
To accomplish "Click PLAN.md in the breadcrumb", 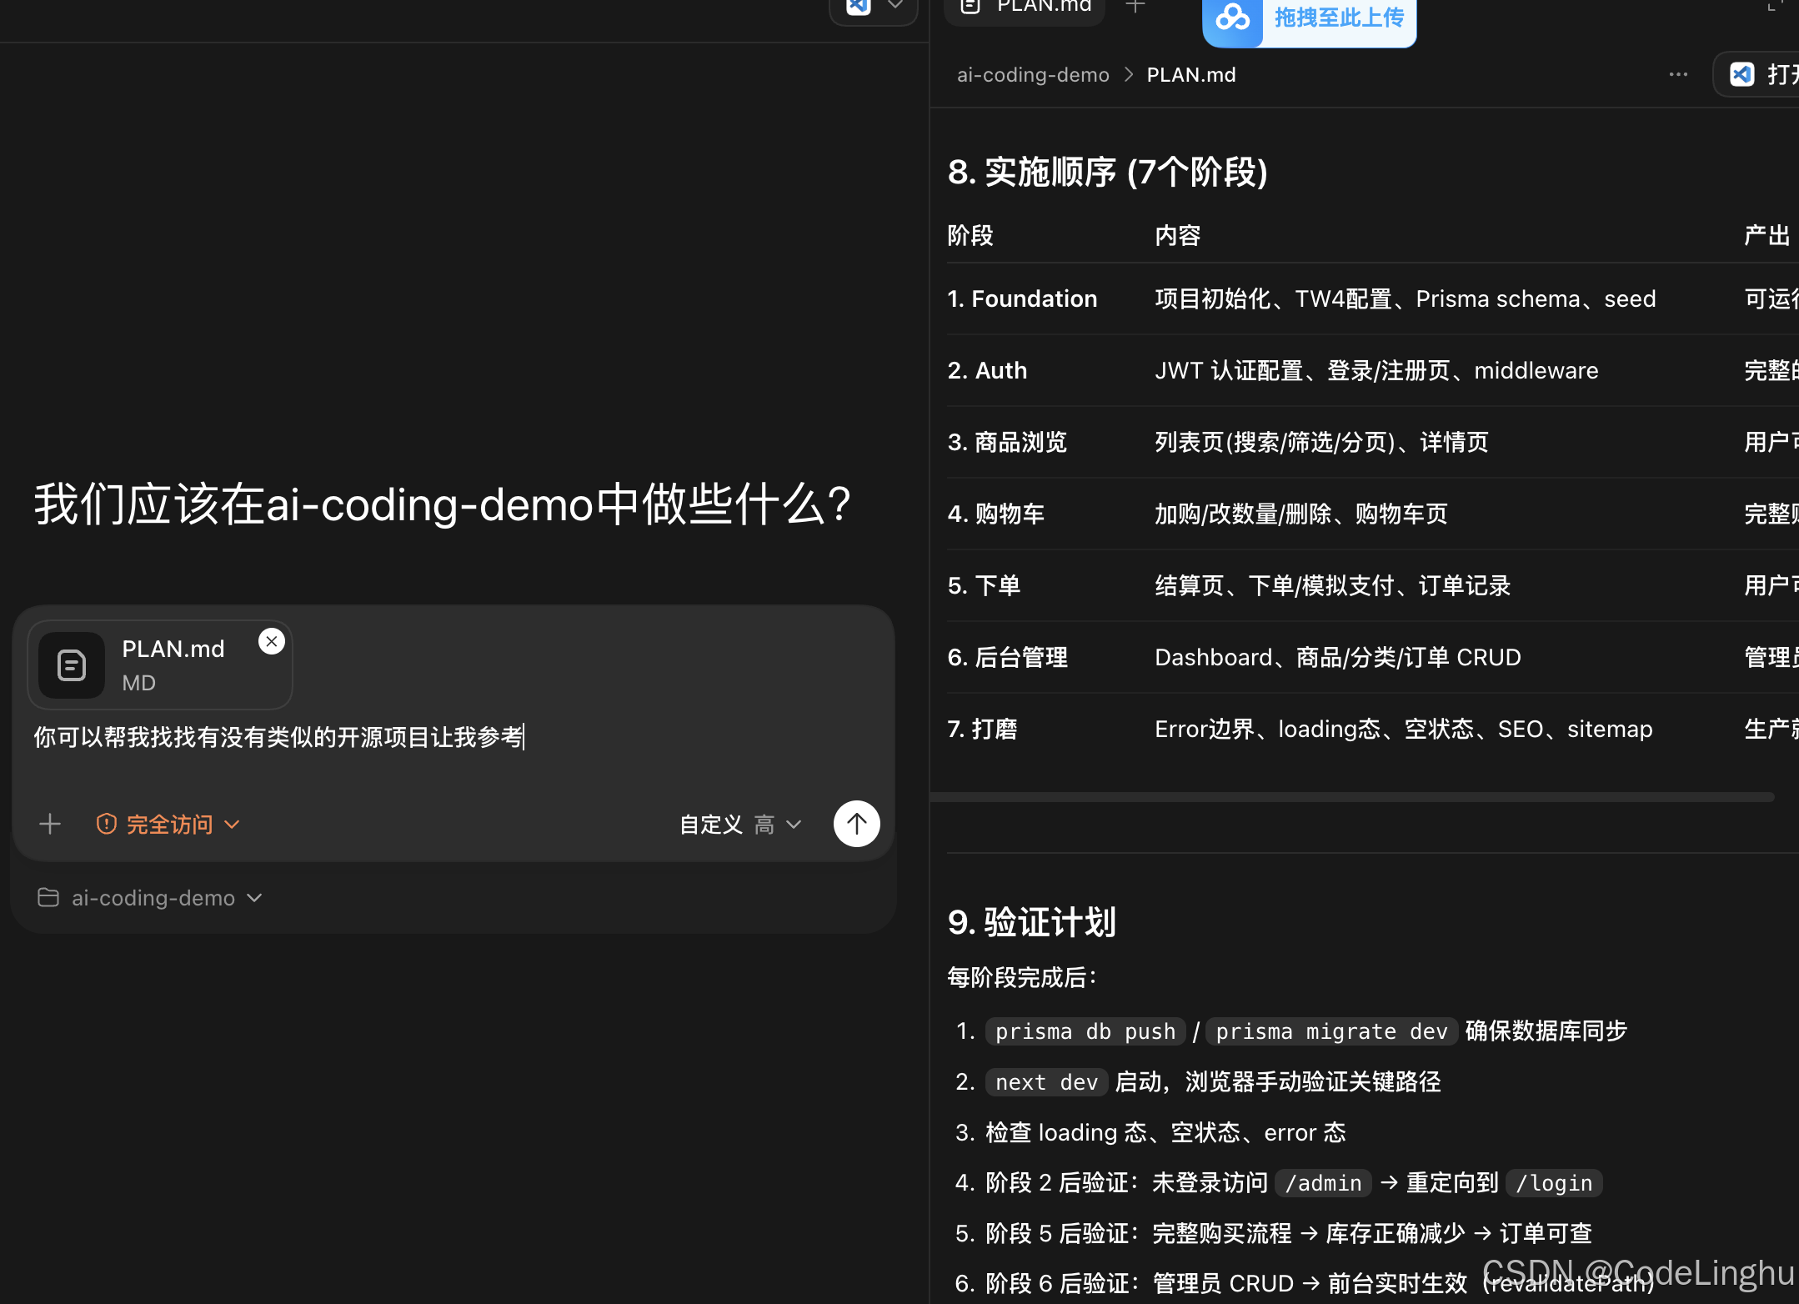I will click(1191, 75).
